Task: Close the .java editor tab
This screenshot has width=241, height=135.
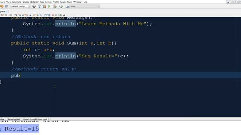Action: 7,12
